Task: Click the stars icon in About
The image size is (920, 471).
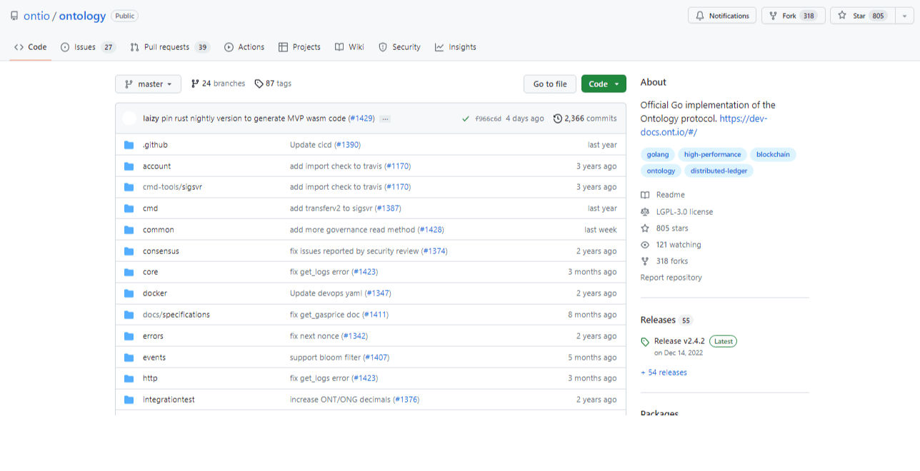Action: point(645,228)
